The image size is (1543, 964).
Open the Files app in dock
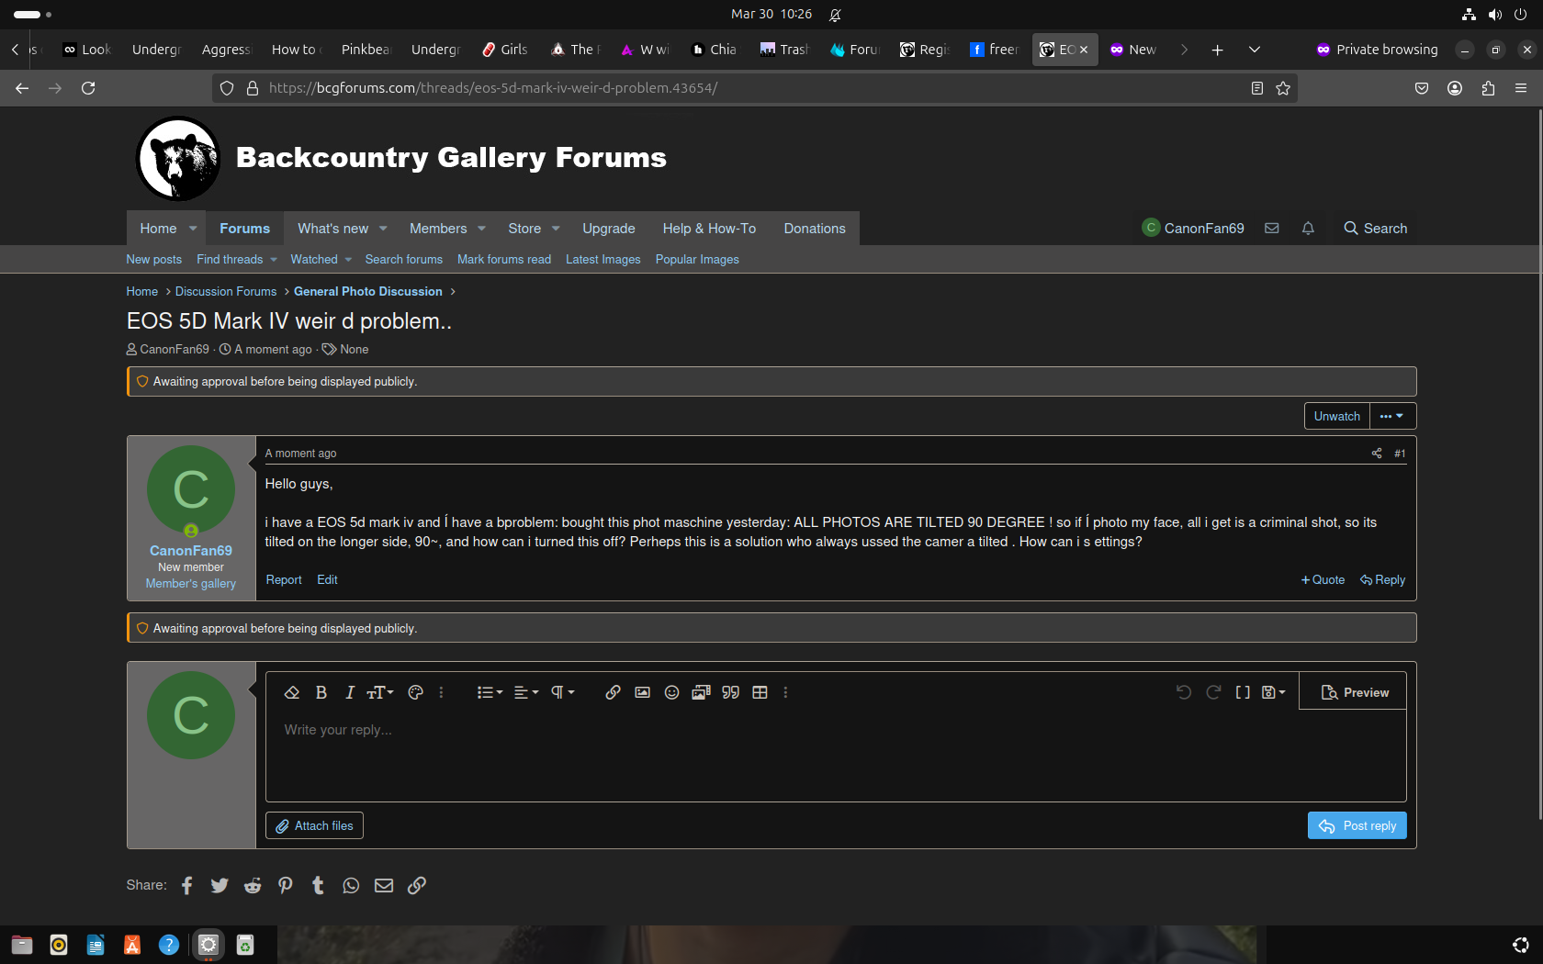22,945
